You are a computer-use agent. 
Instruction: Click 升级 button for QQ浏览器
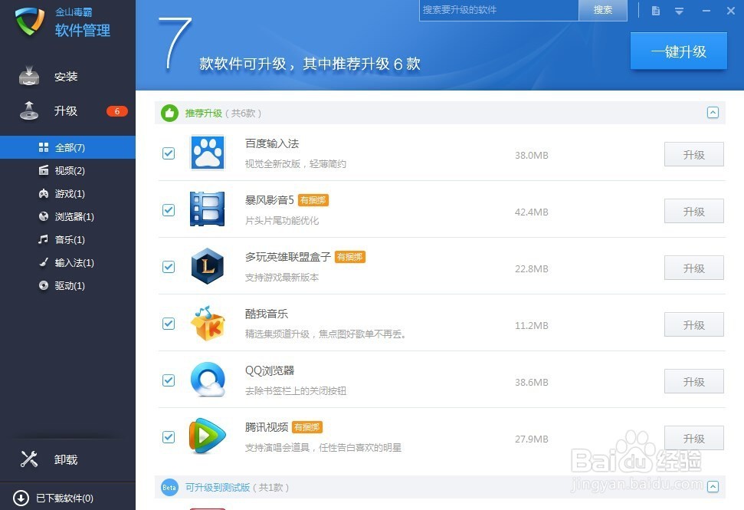pyautogui.click(x=693, y=381)
